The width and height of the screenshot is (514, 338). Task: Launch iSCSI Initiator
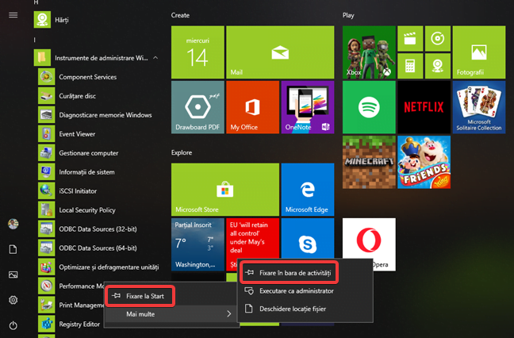click(x=67, y=191)
